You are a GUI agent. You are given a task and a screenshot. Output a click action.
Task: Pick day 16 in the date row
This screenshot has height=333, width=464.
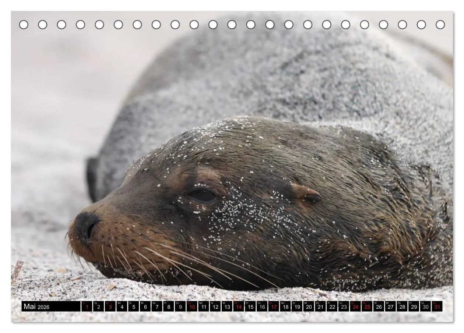[262, 306]
